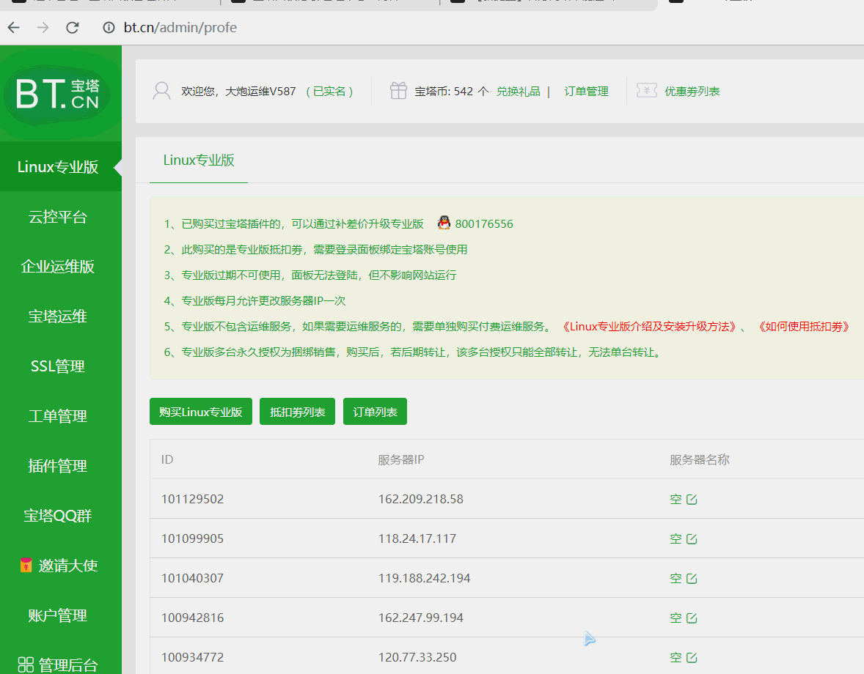Click the username 大炮运维V587
Viewport: 864px width, 674px height.
point(260,92)
